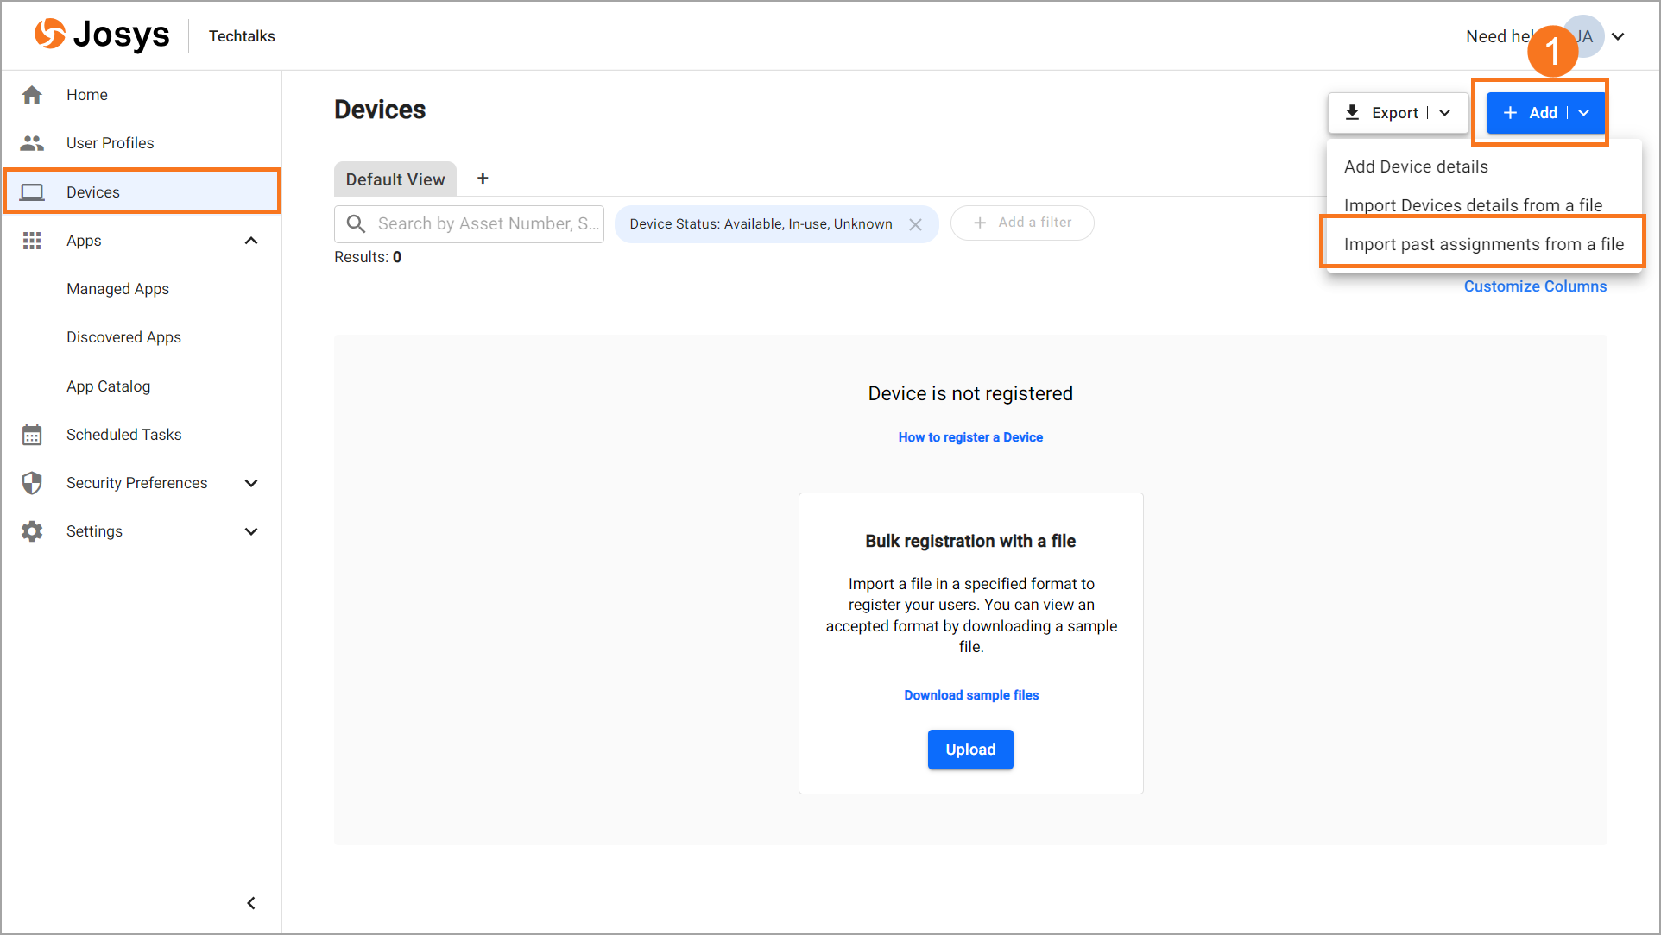The image size is (1661, 935).
Task: Switch to the Default View tab
Action: click(x=395, y=179)
